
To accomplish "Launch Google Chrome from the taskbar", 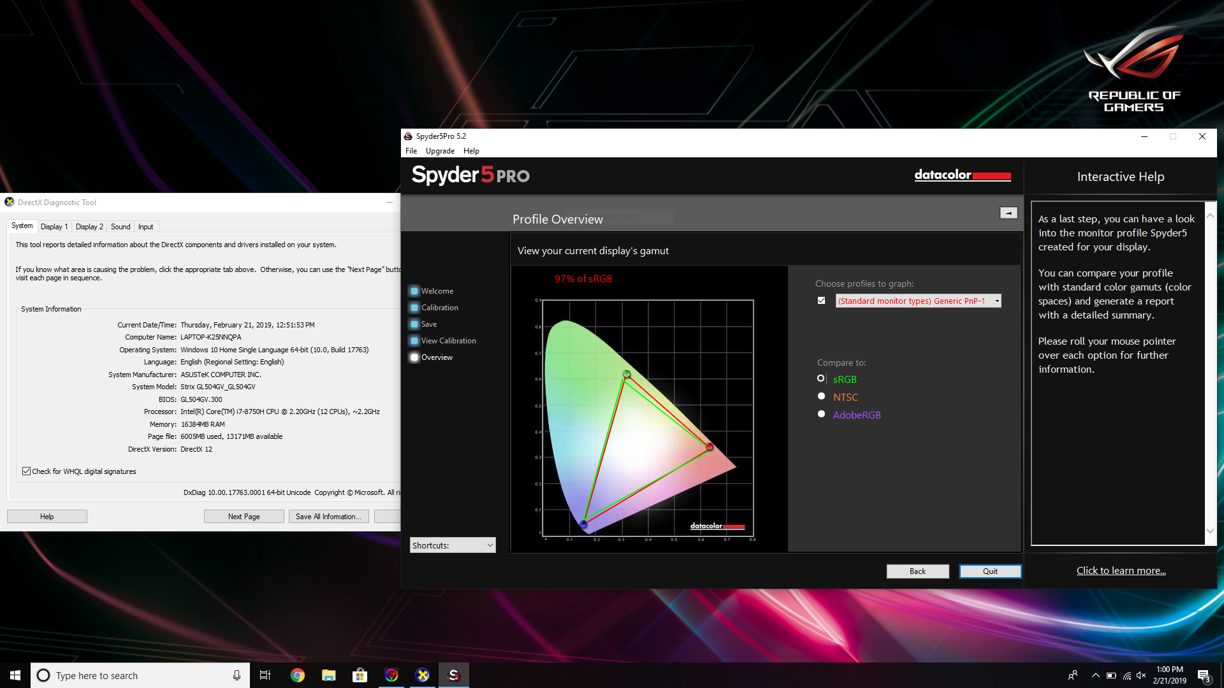I will click(x=297, y=675).
